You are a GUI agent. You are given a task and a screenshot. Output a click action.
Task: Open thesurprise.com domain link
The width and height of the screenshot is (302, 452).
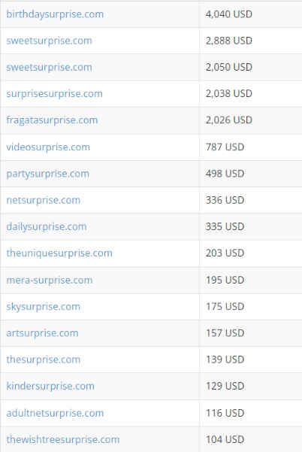(x=43, y=359)
